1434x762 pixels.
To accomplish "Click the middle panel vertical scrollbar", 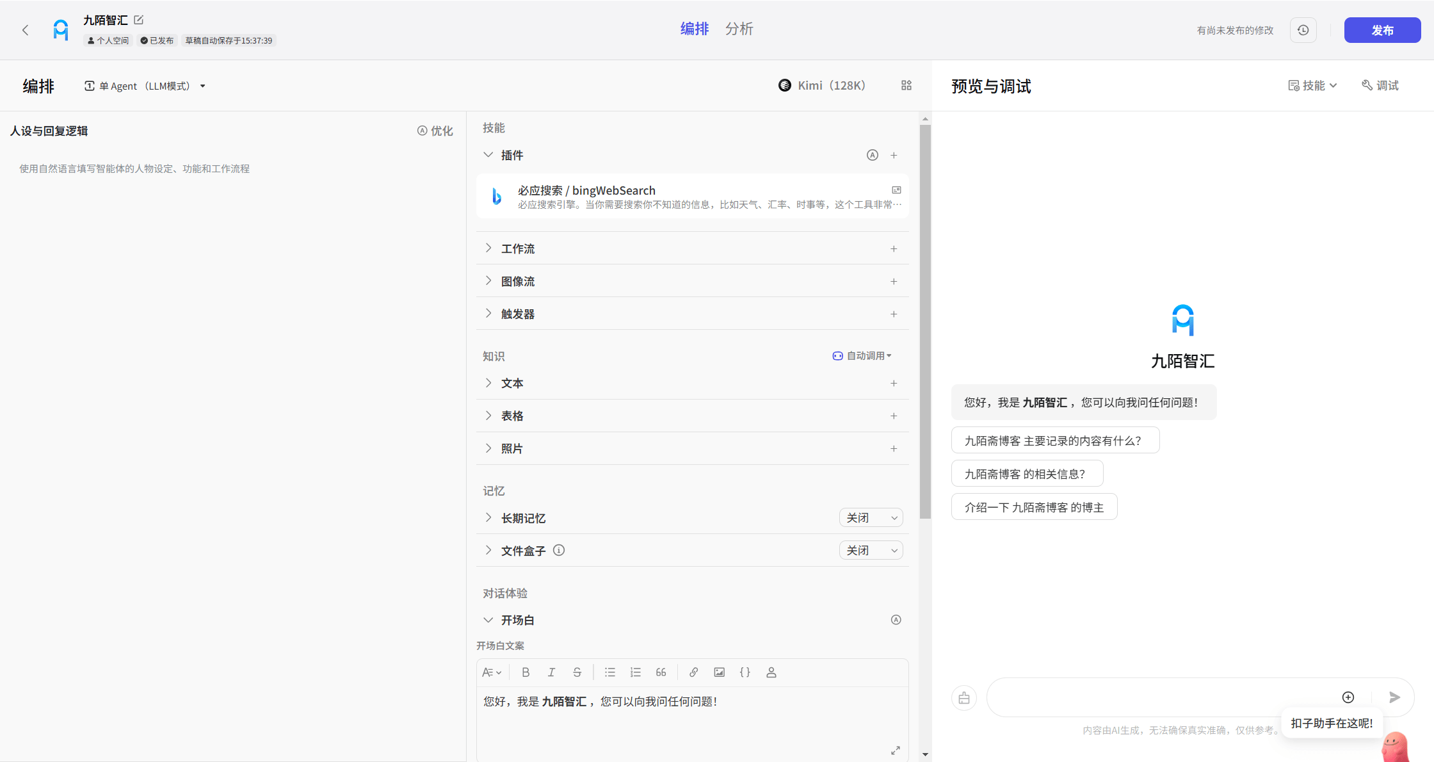I will pyautogui.click(x=925, y=320).
